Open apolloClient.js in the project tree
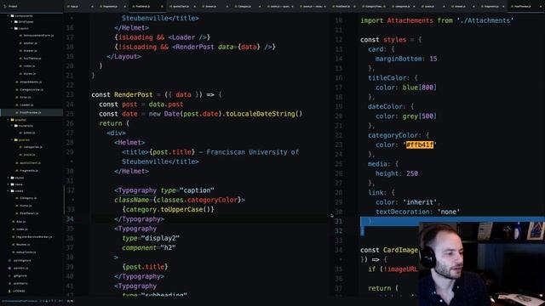 click(x=31, y=163)
